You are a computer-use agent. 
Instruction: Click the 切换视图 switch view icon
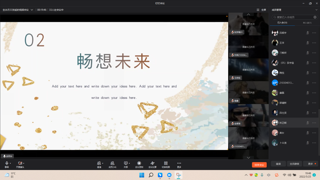point(166,163)
